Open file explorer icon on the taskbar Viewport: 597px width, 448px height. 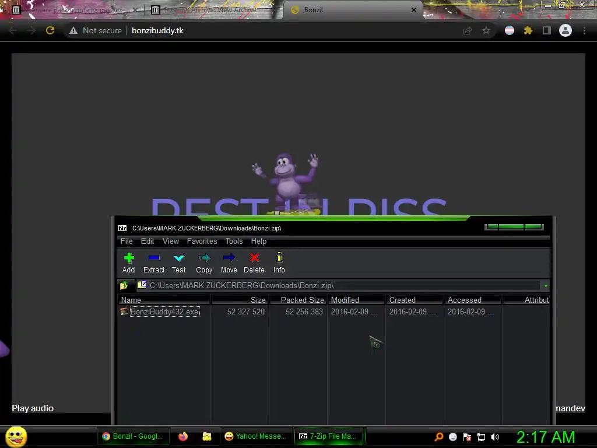point(207,436)
